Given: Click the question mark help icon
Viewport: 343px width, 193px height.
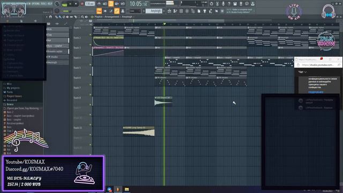Looking at the screenshot, I should point(229,4).
